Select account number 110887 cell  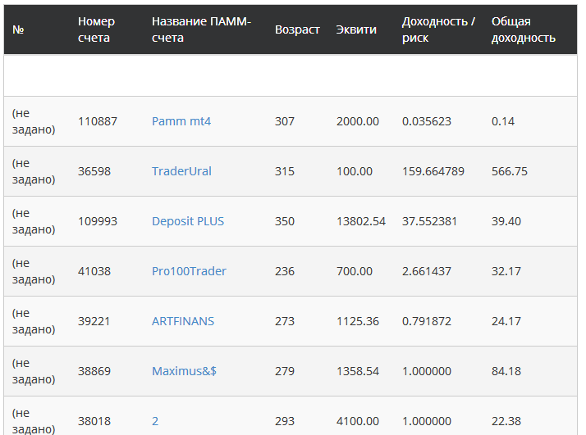pos(98,121)
